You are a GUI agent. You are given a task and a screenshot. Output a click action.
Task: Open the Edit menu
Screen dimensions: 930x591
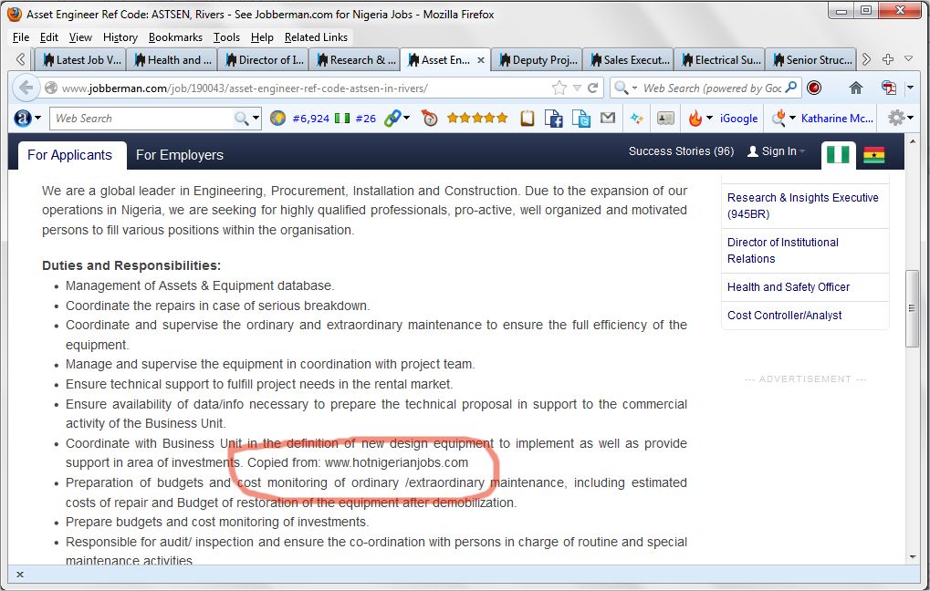(x=48, y=36)
